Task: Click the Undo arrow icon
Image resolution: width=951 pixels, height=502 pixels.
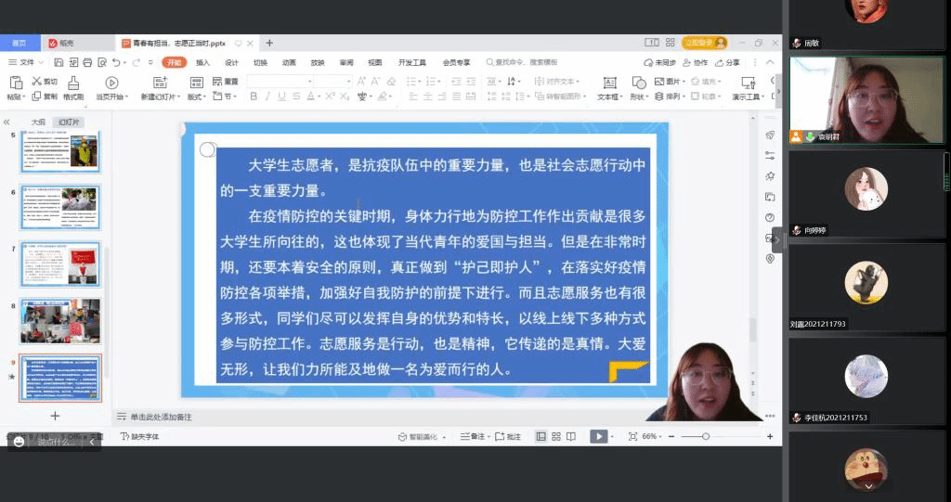Action: tap(116, 62)
